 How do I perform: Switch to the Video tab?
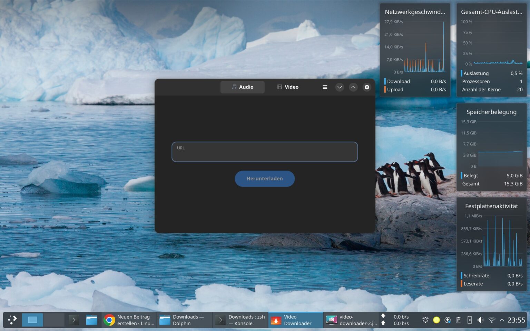(287, 87)
